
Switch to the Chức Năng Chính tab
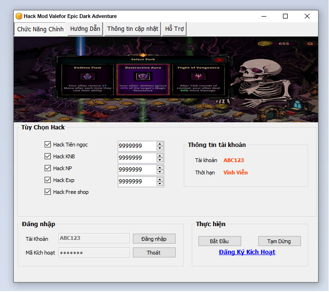[40, 29]
